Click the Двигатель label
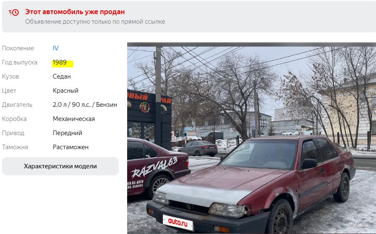This screenshot has width=376, height=234. 17,105
